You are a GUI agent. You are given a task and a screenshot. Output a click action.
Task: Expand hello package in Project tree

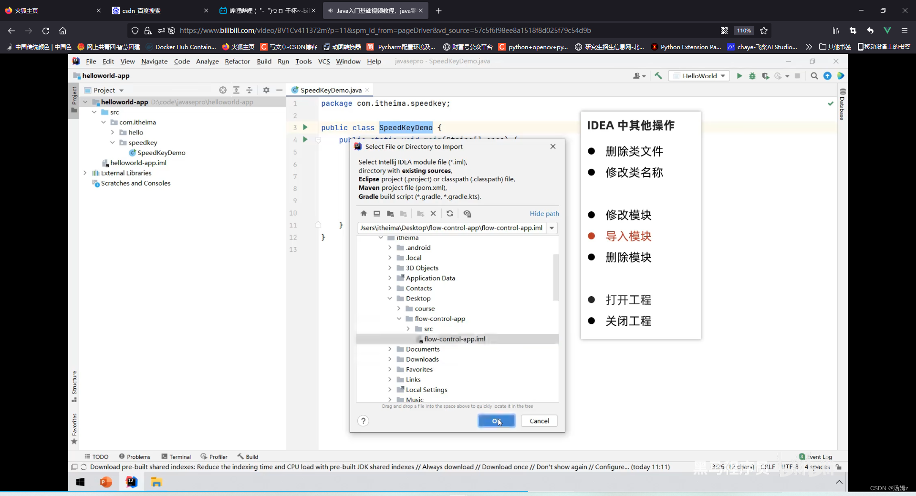click(x=113, y=133)
